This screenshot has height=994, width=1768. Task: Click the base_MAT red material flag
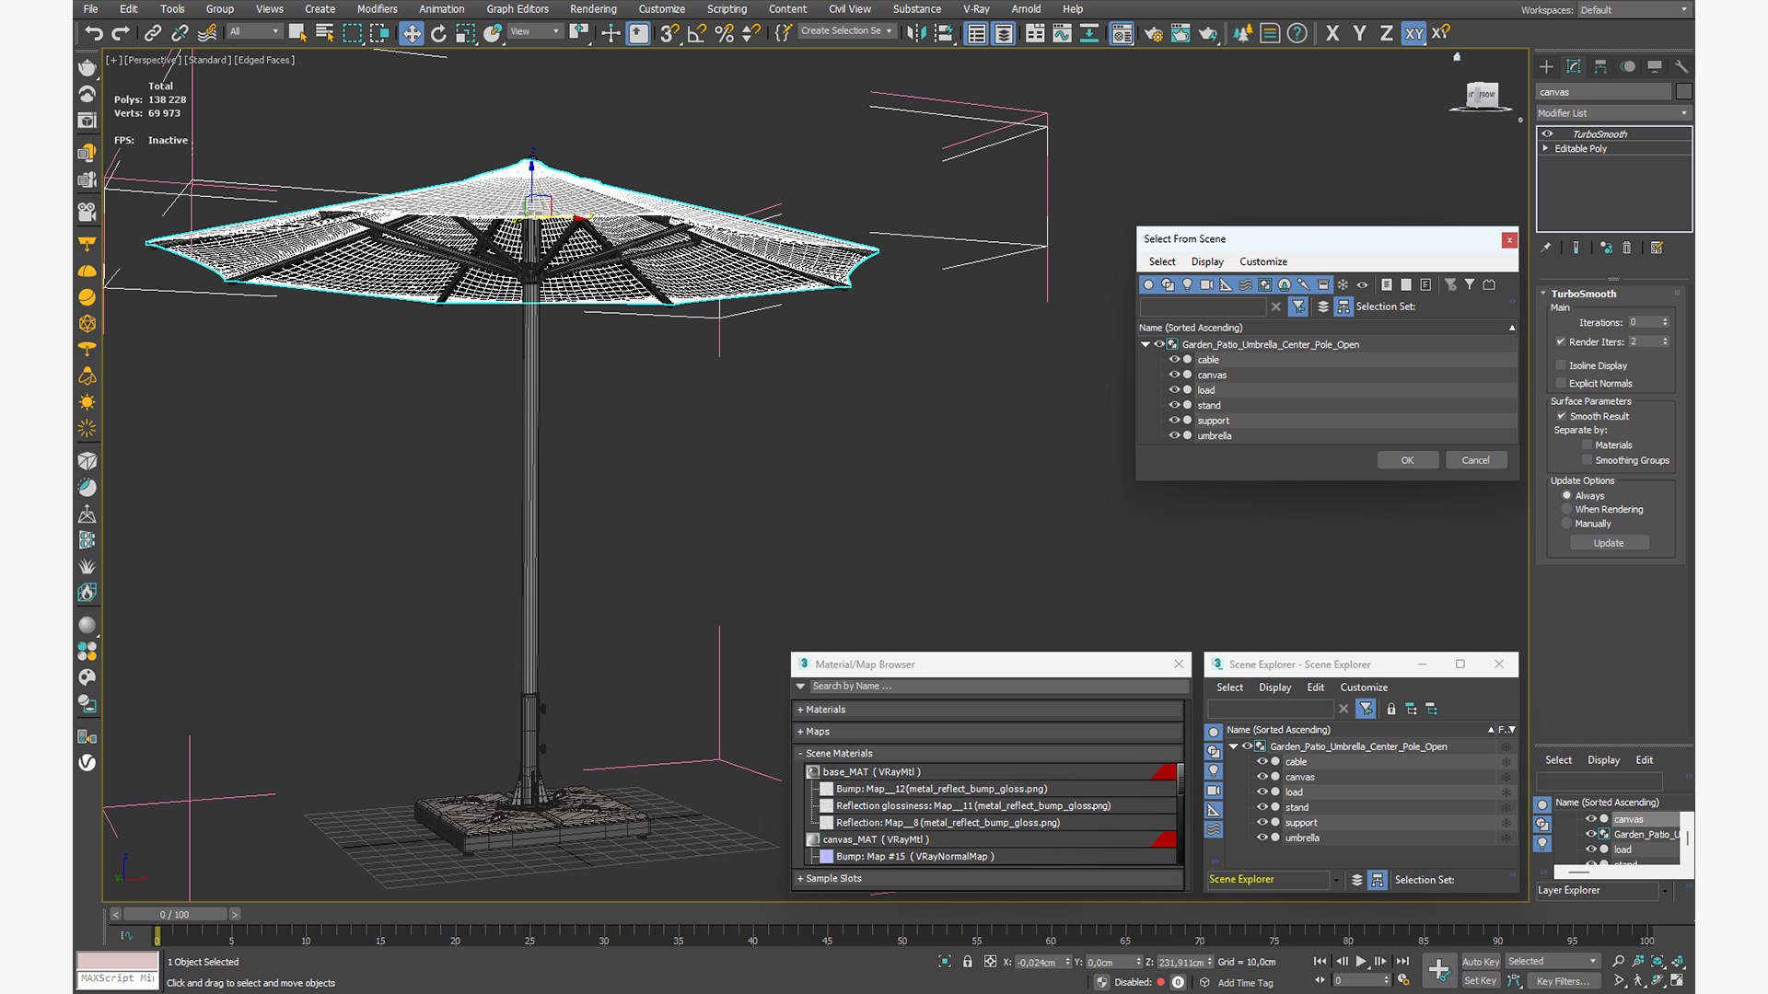pos(1164,772)
